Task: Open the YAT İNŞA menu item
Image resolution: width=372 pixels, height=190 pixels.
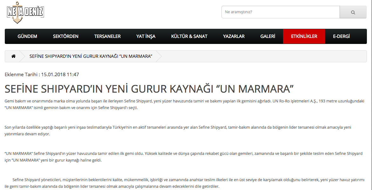Action: point(146,36)
